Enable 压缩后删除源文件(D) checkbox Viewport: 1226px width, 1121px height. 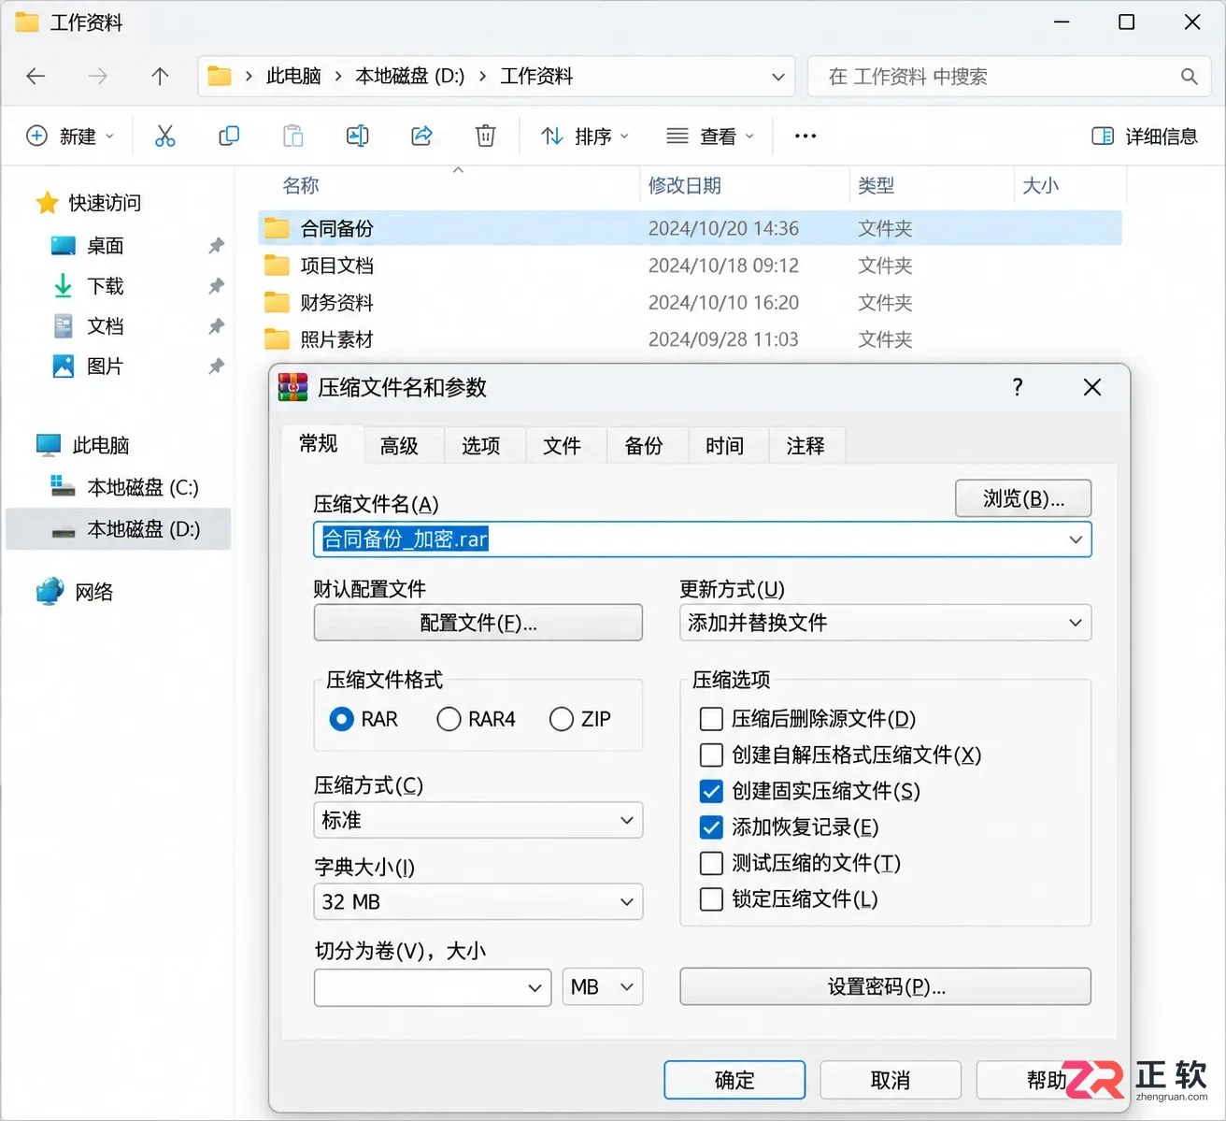(x=711, y=719)
